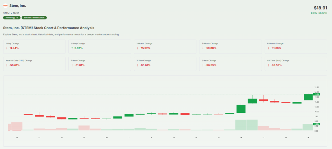This screenshot has height=149, width=332.
Task: Click the -31.88% value
Action: pyautogui.click(x=276, y=48)
